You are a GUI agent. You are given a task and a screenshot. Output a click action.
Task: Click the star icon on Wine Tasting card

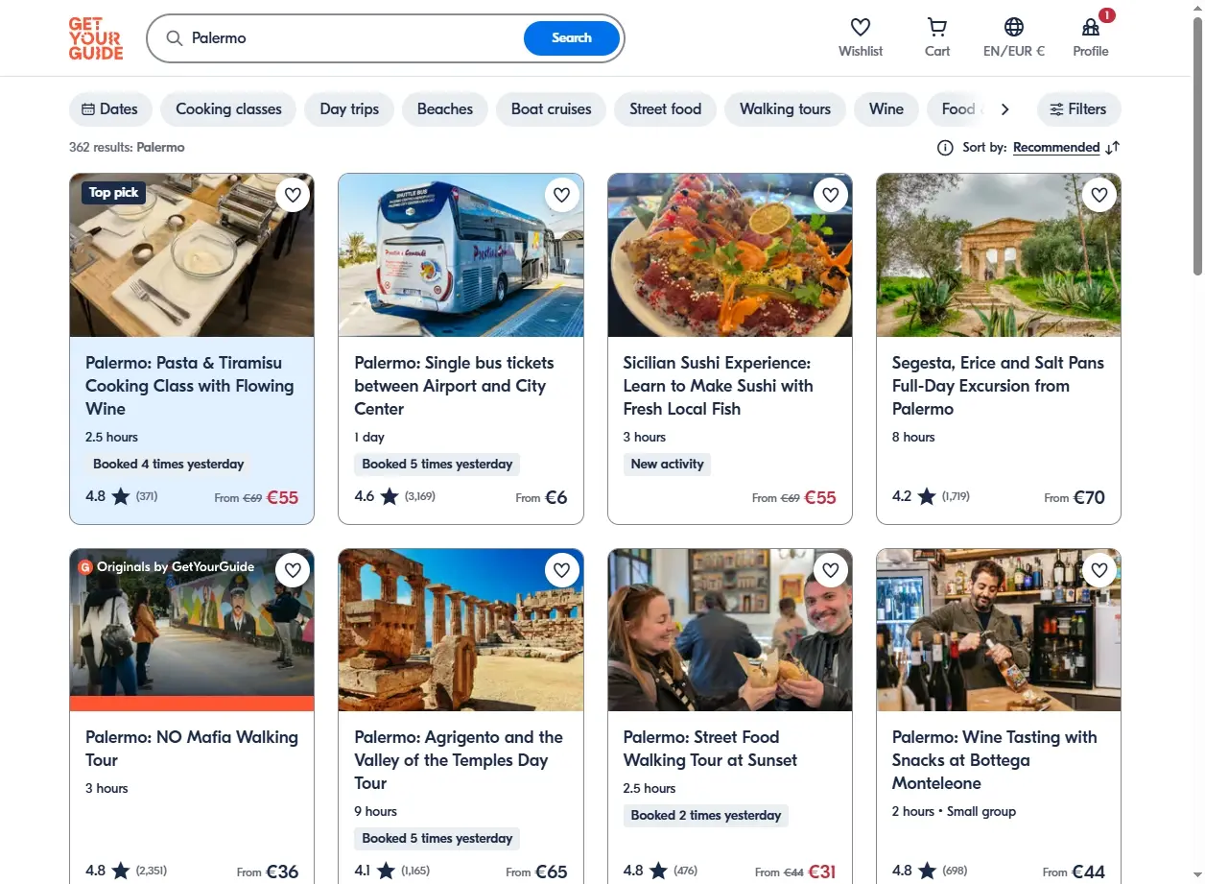(927, 872)
